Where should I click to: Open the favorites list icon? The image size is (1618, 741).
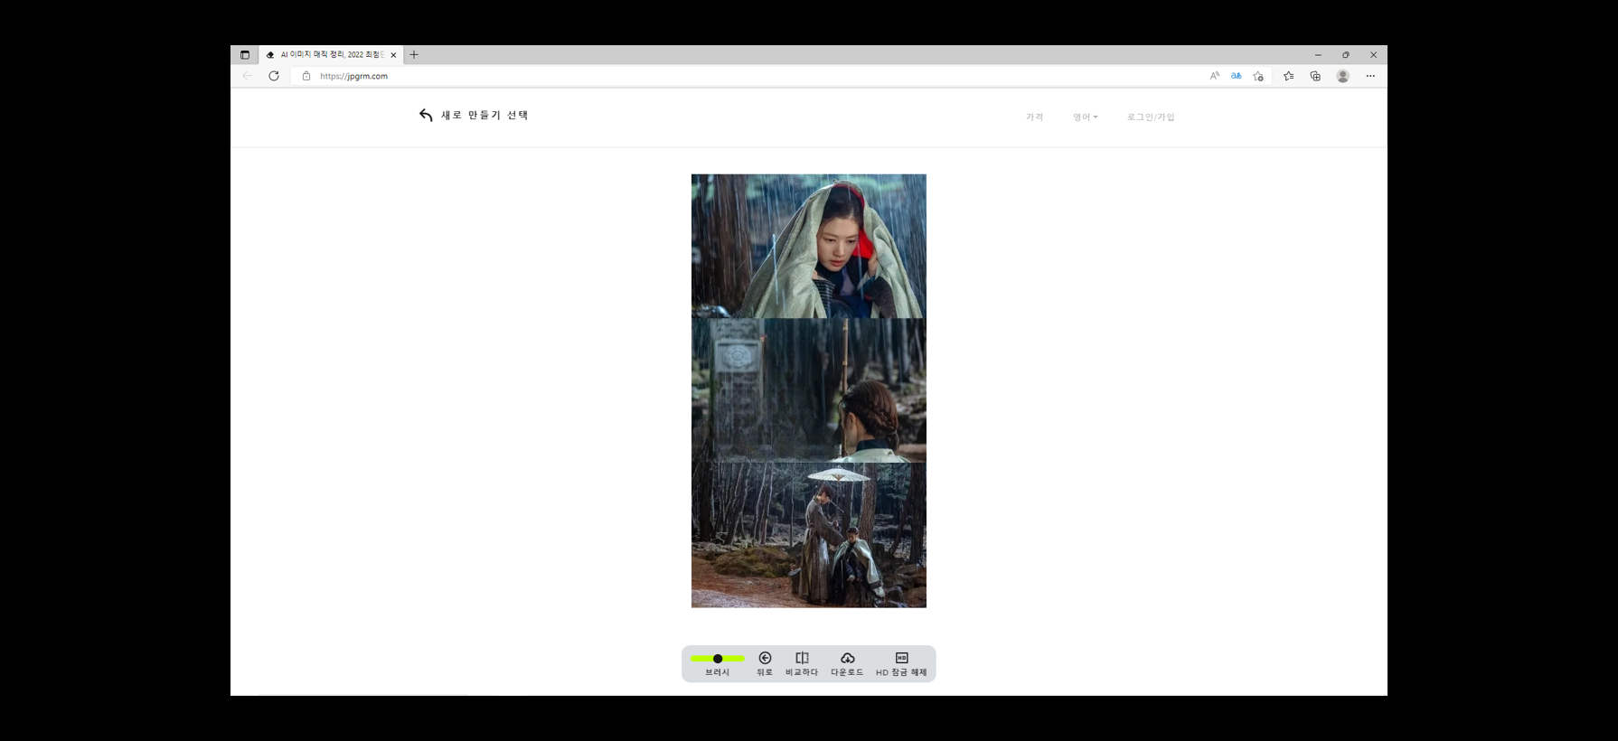1288,76
